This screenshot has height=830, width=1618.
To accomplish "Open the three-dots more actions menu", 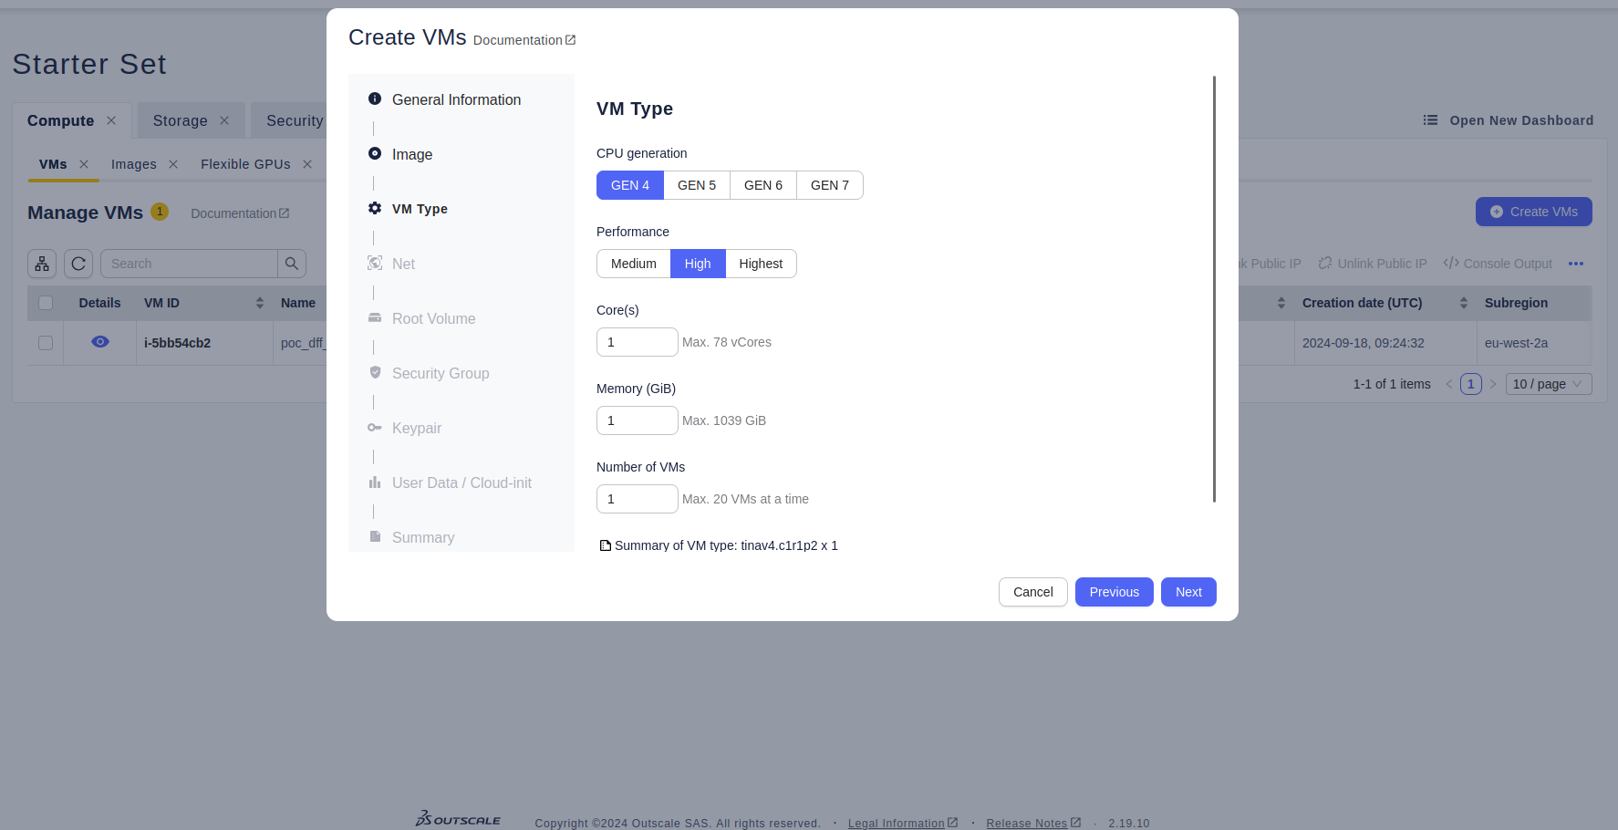I will (x=1575, y=264).
